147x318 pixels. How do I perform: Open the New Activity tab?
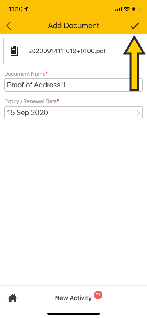pyautogui.click(x=74, y=298)
